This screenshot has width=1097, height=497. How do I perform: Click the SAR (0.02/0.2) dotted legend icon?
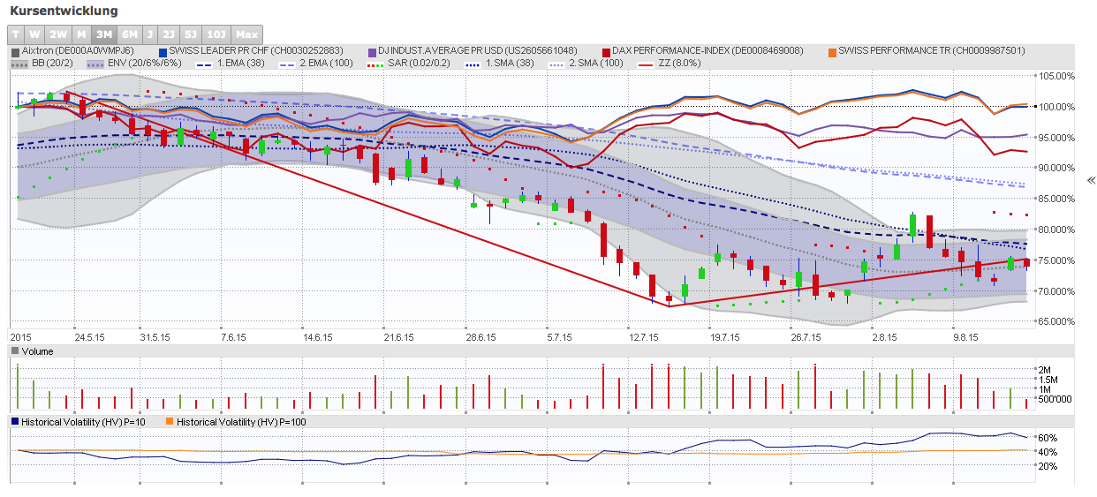pos(374,64)
